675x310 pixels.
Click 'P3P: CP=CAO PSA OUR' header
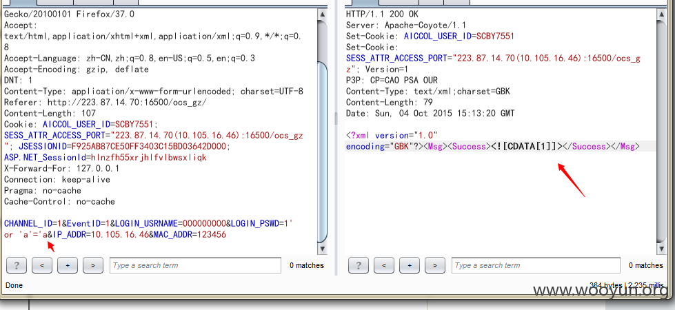coord(392,81)
